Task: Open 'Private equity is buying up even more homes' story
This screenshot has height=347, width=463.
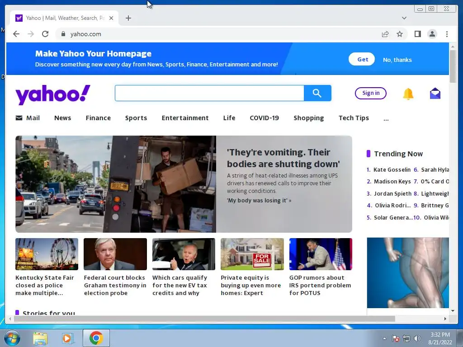Action: [x=250, y=285]
